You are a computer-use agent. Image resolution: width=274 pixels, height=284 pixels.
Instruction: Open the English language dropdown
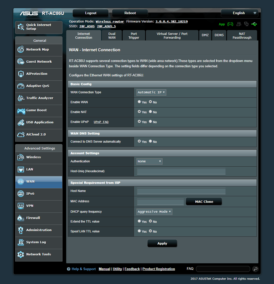[240, 13]
